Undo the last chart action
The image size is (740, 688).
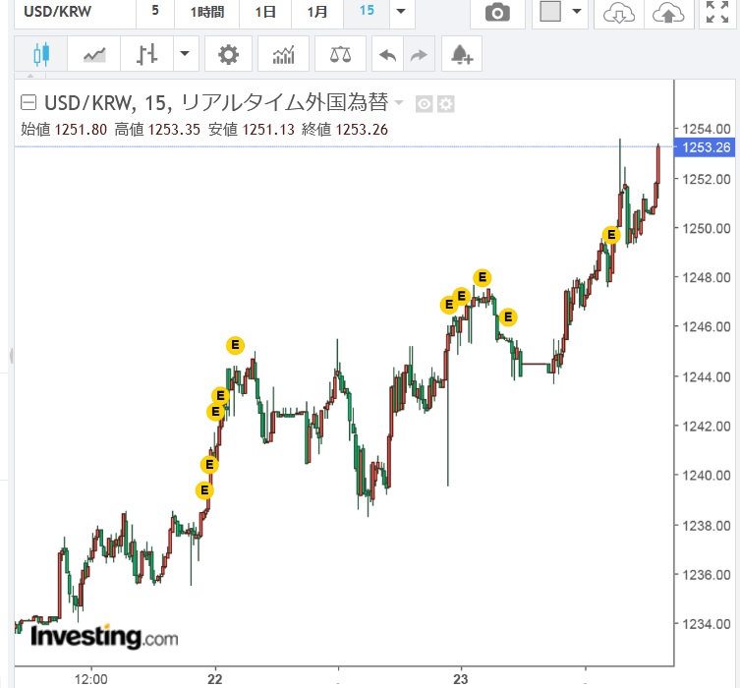click(x=389, y=56)
